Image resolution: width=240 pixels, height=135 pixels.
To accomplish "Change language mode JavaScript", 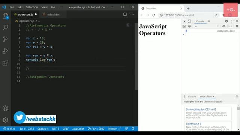I will 78,129.
